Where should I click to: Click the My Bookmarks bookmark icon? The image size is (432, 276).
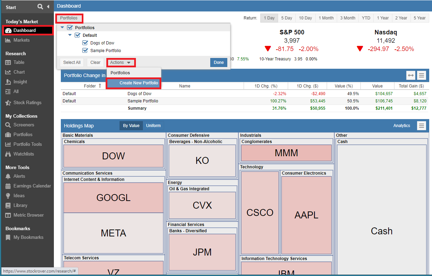pos(8,237)
